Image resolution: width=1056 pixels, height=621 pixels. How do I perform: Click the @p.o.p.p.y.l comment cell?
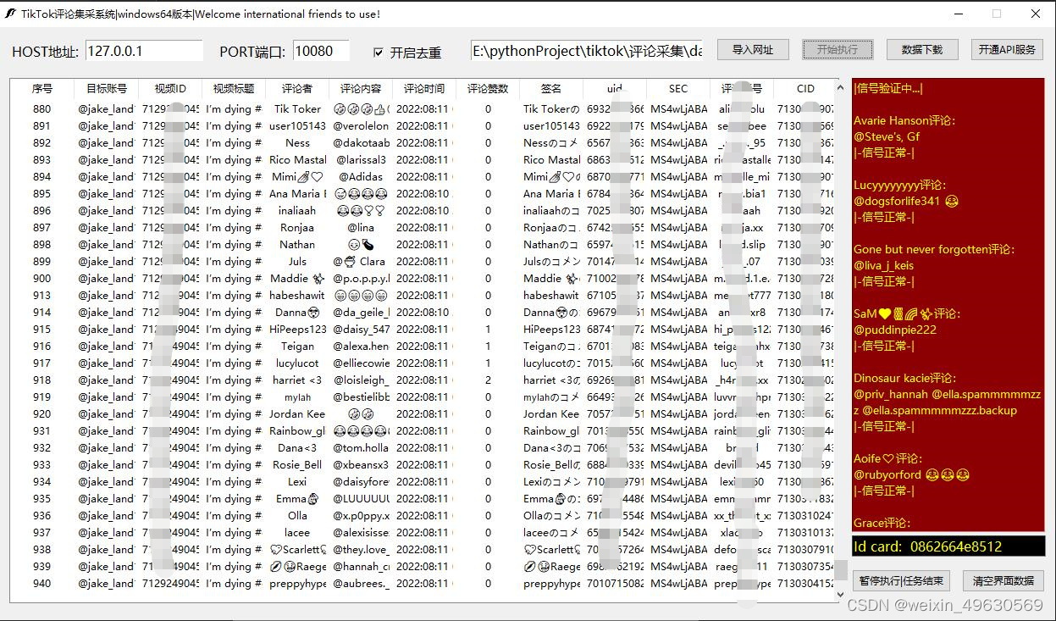[361, 278]
